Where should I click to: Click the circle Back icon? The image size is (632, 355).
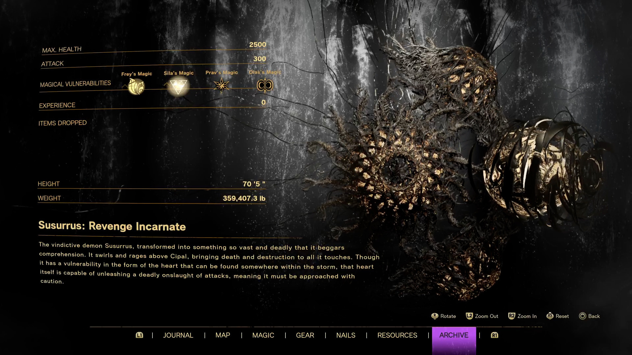pos(582,316)
